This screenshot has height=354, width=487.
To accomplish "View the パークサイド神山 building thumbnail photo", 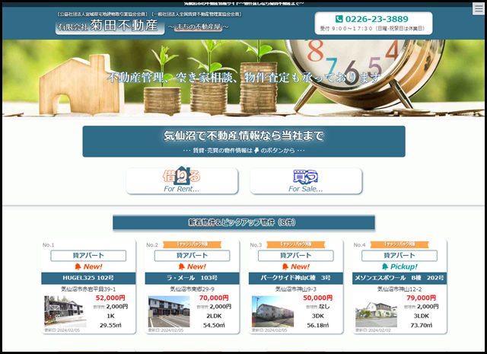I will pyautogui.click(x=272, y=311).
